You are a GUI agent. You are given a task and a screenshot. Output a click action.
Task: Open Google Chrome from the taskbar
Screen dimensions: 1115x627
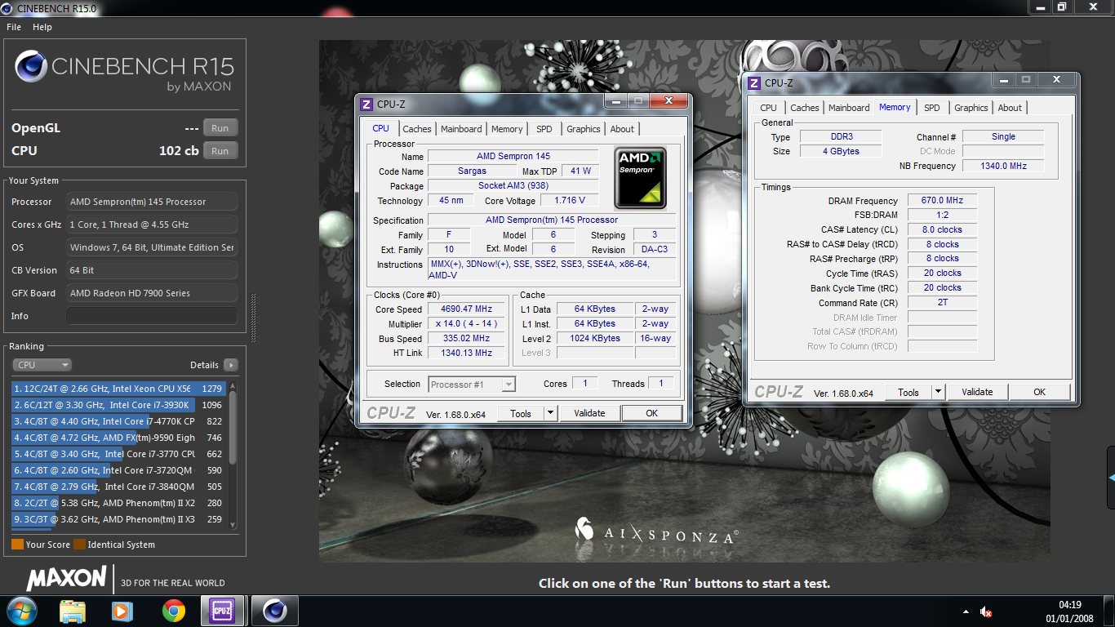click(173, 611)
